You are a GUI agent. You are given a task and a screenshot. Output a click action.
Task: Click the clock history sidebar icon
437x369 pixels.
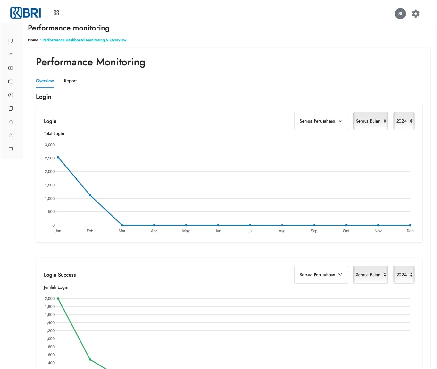[11, 95]
